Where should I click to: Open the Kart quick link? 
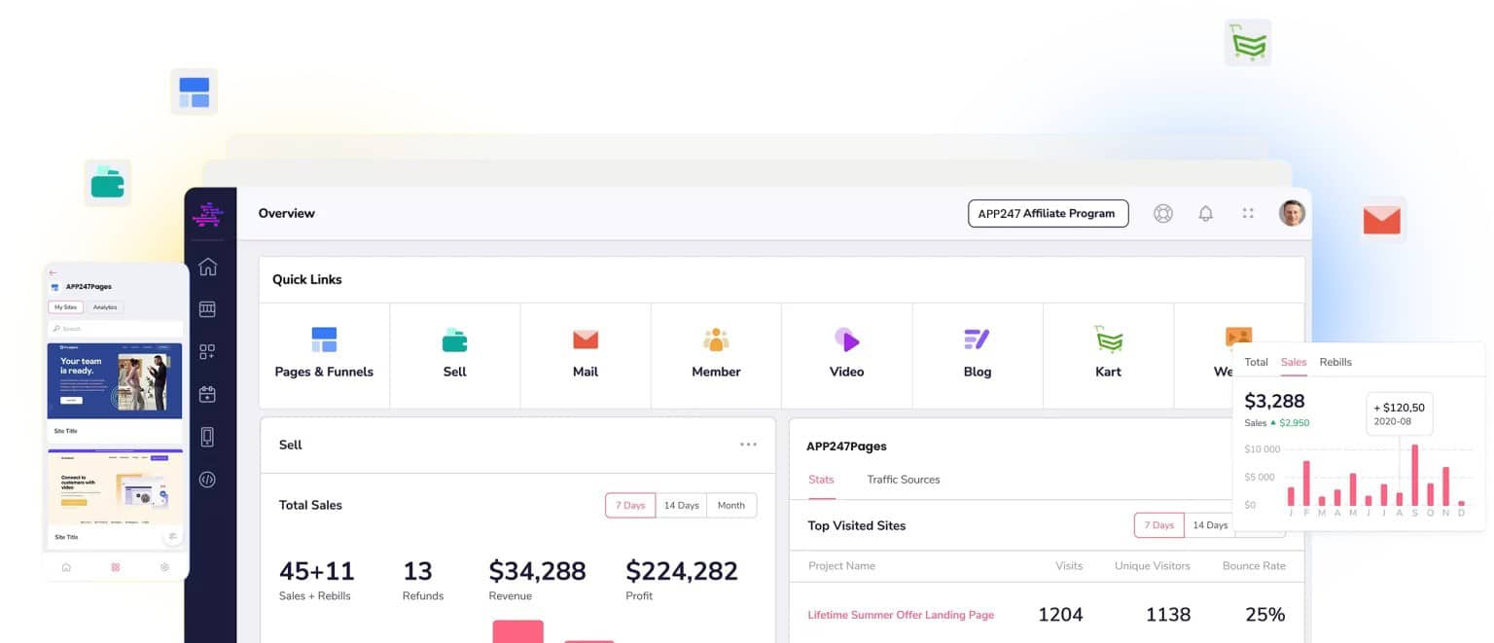click(x=1108, y=353)
